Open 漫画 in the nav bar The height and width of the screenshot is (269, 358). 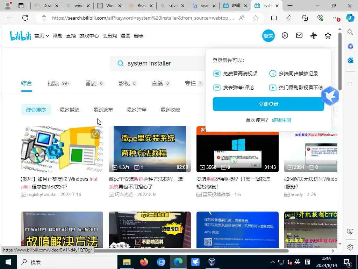pyautogui.click(x=126, y=36)
